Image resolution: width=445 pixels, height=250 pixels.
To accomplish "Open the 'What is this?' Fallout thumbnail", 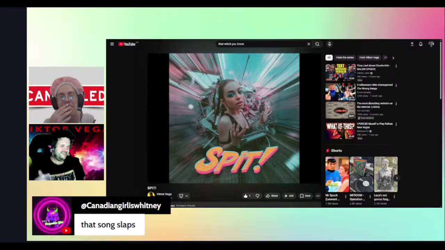I will [x=340, y=131].
